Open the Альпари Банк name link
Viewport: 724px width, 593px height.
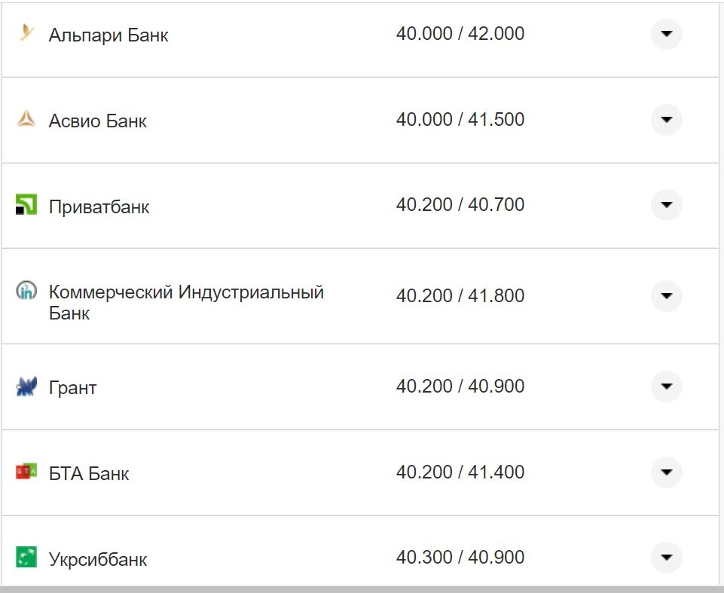108,35
